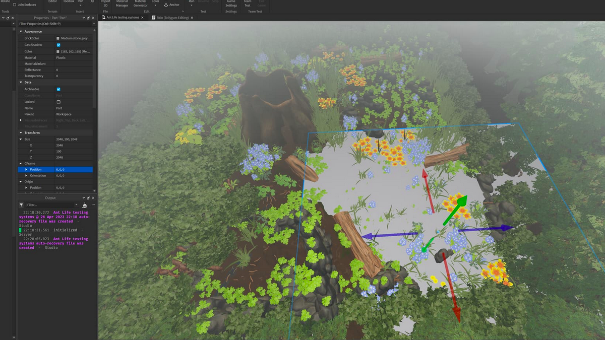Clear the Output log with broom icon
The height and width of the screenshot is (340, 605).
[x=84, y=205]
